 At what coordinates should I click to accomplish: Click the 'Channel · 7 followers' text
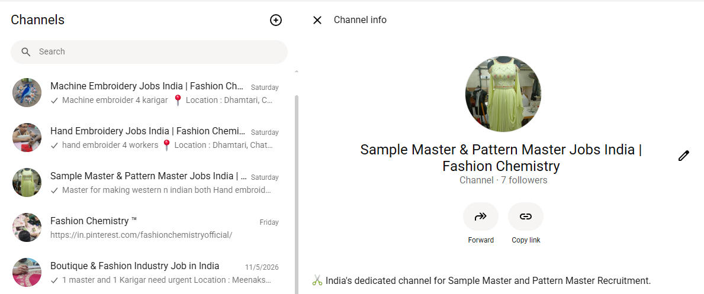(503, 180)
